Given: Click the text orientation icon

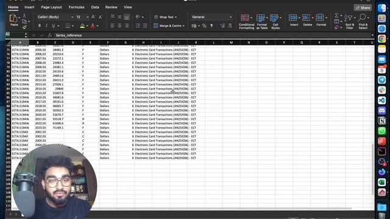Looking at the screenshot, I should 138,17.
